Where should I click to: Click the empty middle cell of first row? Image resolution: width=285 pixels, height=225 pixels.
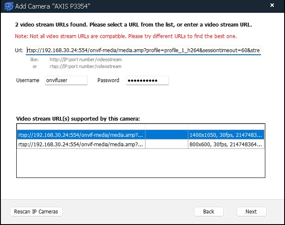[166, 135]
